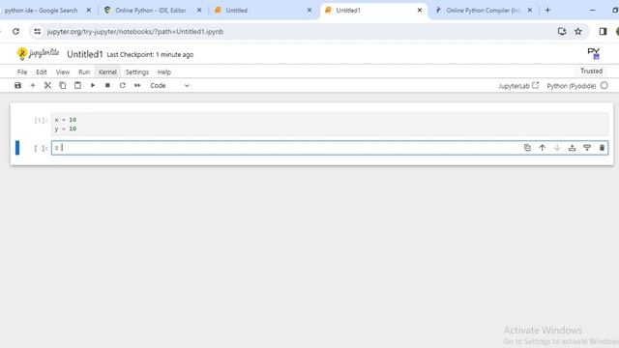Switch to the python ide Google Search tab
The height and width of the screenshot is (348, 619).
pyautogui.click(x=41, y=11)
